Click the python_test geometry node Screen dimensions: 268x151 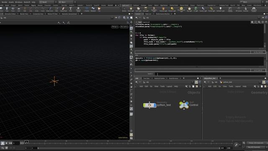click(149, 105)
